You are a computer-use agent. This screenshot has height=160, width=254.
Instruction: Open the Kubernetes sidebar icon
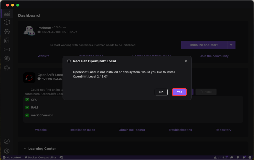pyautogui.click(x=7, y=59)
